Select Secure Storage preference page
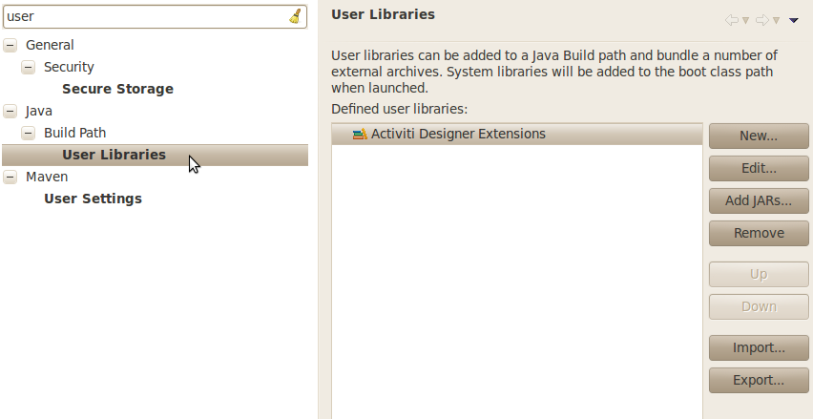This screenshot has height=419, width=813. coord(117,89)
